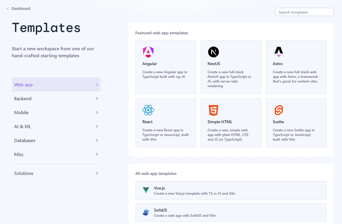
Task: Open the Angular template title
Action: coord(150,64)
